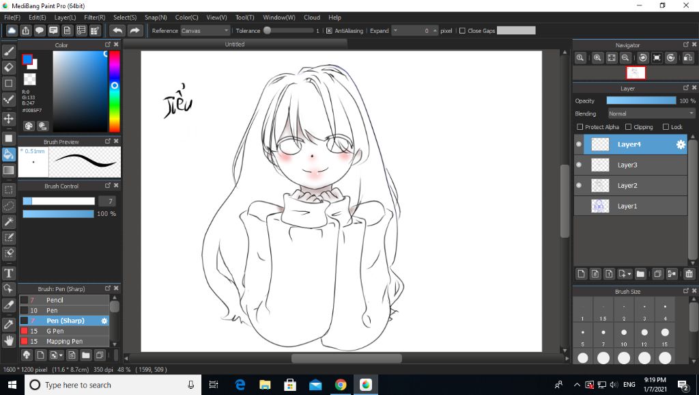The image size is (699, 395).
Task: Adjust the layer Opacity slider
Action: pos(641,101)
